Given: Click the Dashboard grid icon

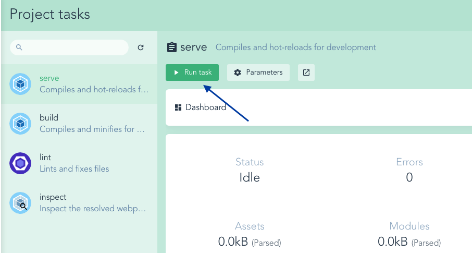Looking at the screenshot, I should click(x=178, y=107).
